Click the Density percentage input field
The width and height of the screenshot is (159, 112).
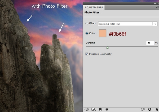pos(150,43)
